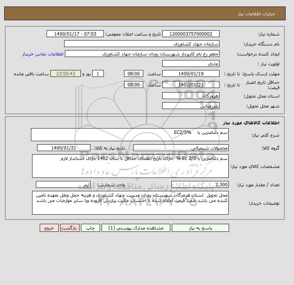
Task: Click the buyer organization name field
Action: [142, 44]
